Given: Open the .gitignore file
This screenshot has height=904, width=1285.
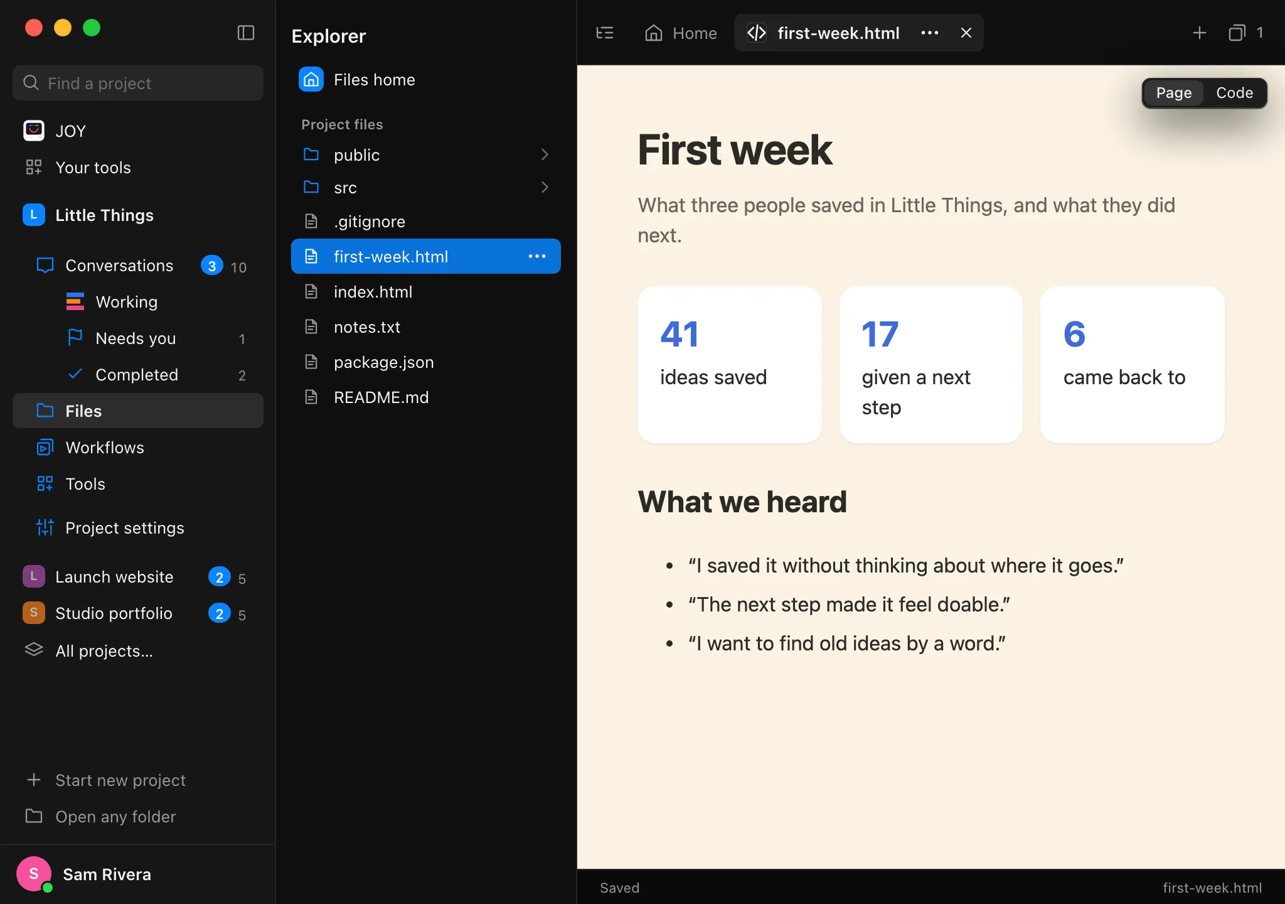Looking at the screenshot, I should [425, 221].
